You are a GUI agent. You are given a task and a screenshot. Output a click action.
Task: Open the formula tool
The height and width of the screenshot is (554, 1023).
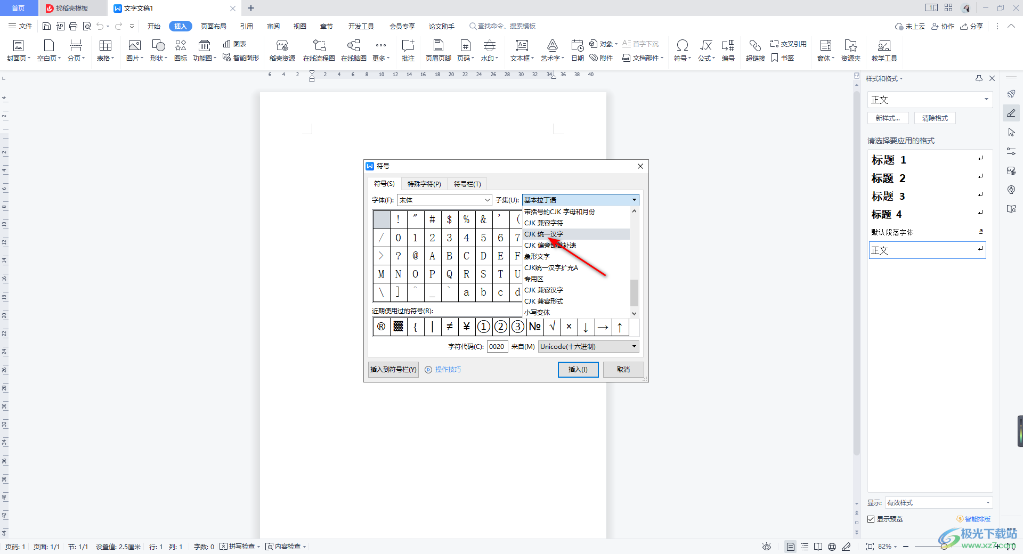tap(707, 51)
